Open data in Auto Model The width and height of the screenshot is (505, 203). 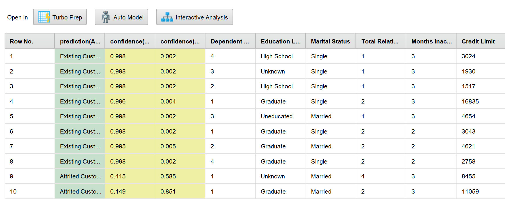[121, 17]
